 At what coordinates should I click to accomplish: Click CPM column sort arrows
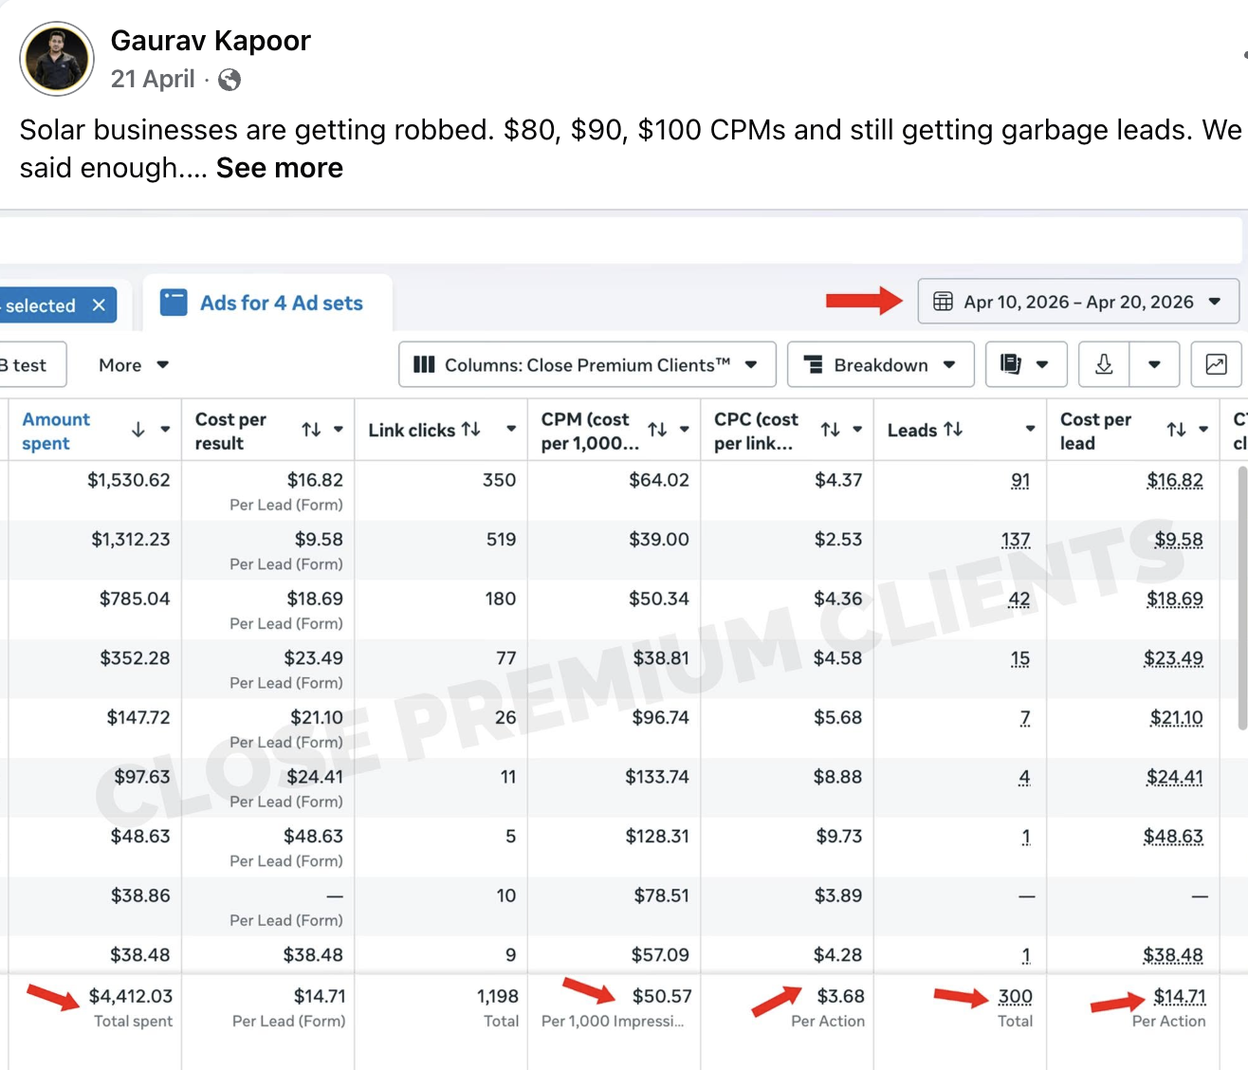tap(657, 430)
